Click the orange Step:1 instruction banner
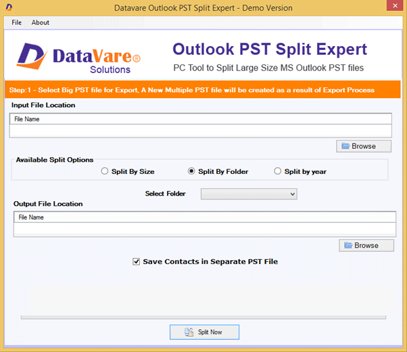The width and height of the screenshot is (407, 352). click(202, 89)
